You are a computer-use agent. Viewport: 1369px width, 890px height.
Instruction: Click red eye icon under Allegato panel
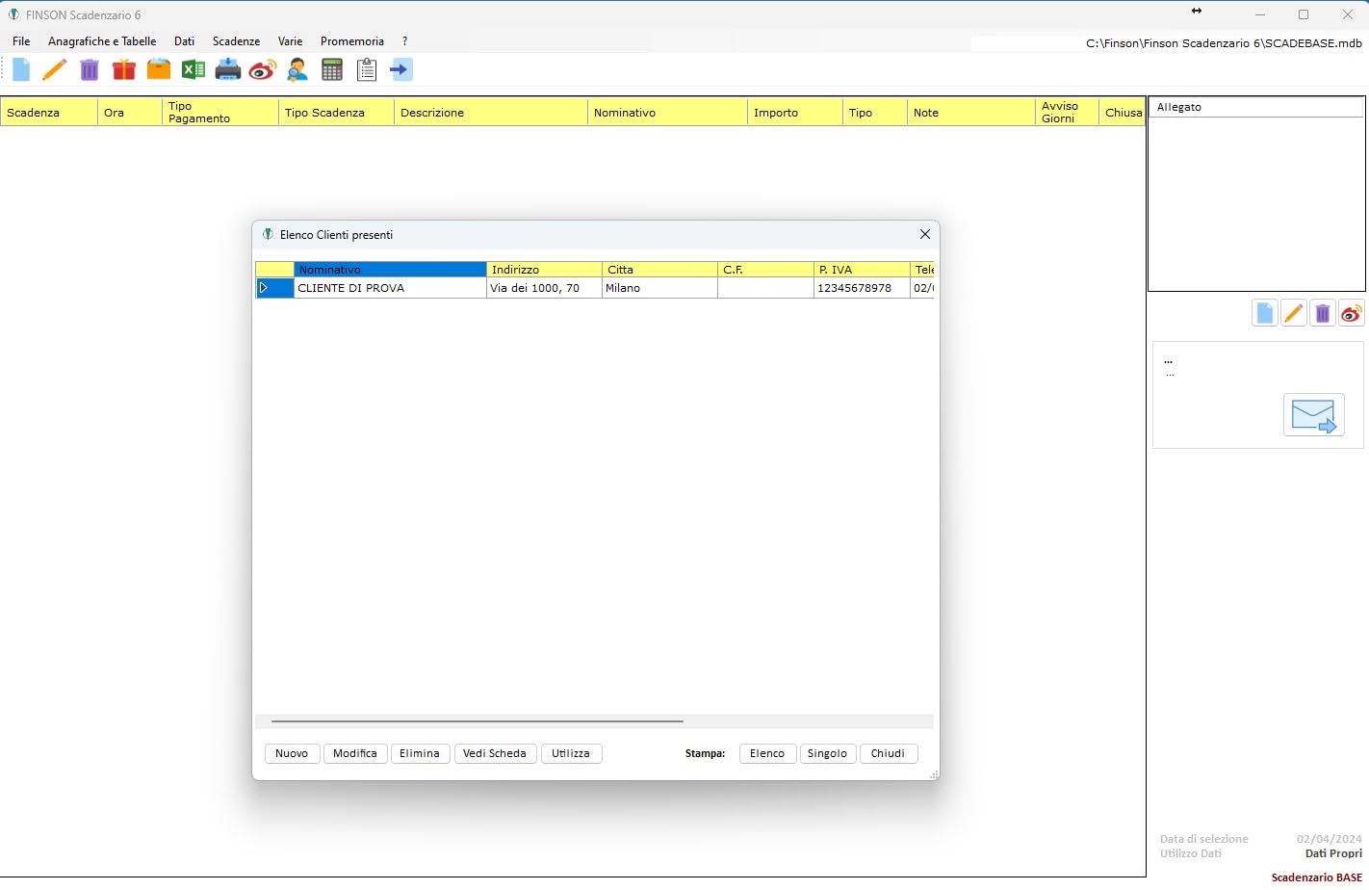tap(1352, 313)
